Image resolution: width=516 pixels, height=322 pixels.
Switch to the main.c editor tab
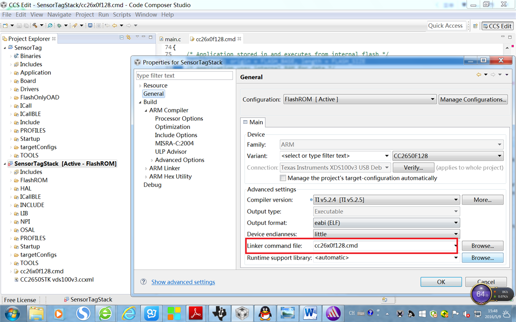(x=170, y=39)
